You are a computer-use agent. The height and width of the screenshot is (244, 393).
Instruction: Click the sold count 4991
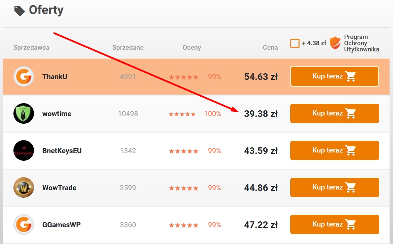(128, 77)
